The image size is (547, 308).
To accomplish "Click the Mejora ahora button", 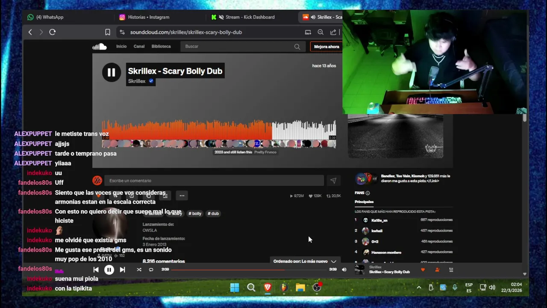I will click(x=326, y=47).
